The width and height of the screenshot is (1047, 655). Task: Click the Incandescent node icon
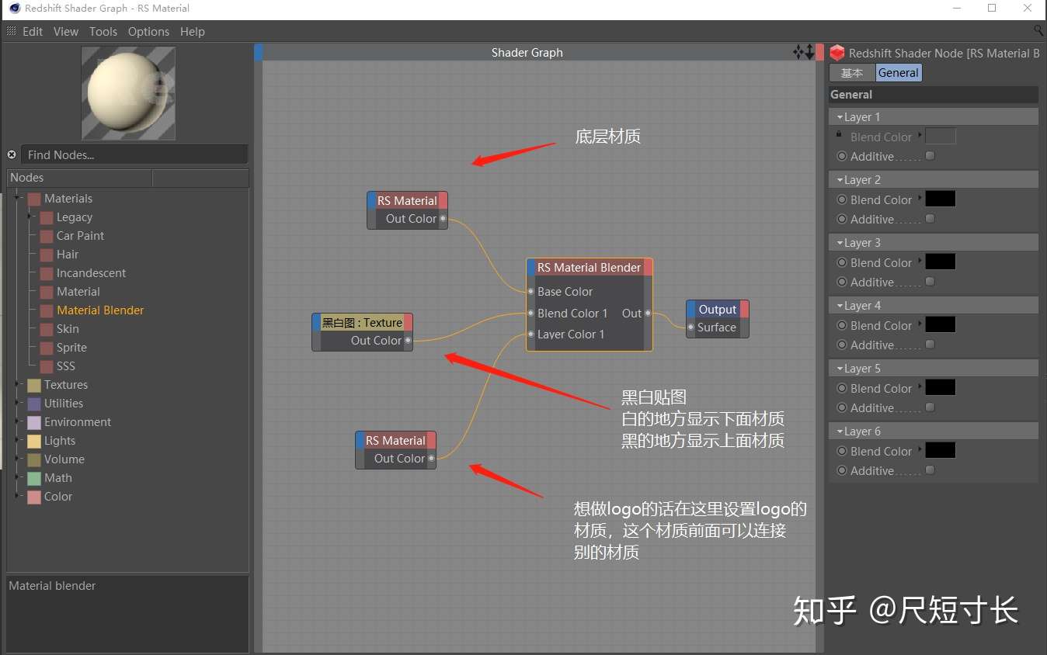[47, 273]
